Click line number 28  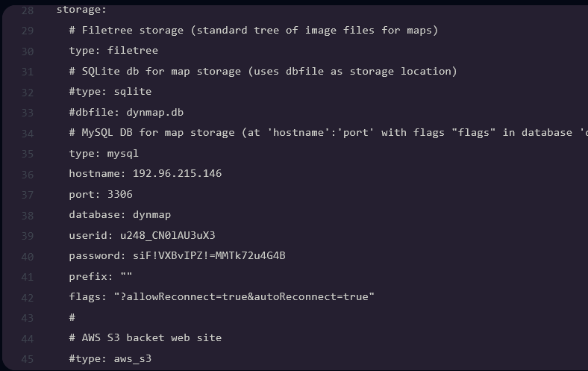coord(27,10)
